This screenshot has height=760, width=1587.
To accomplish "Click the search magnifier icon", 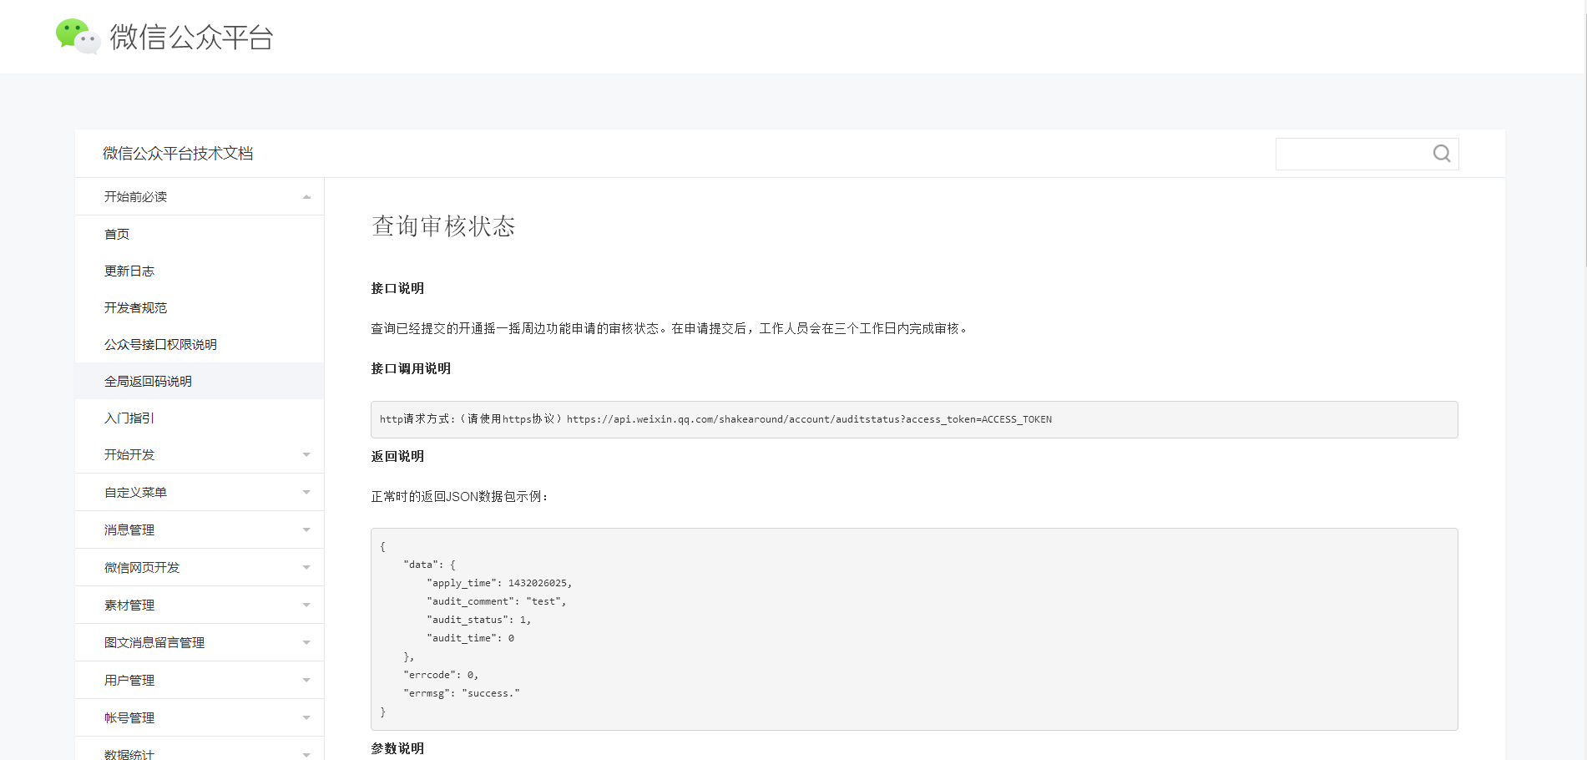I will [1441, 154].
